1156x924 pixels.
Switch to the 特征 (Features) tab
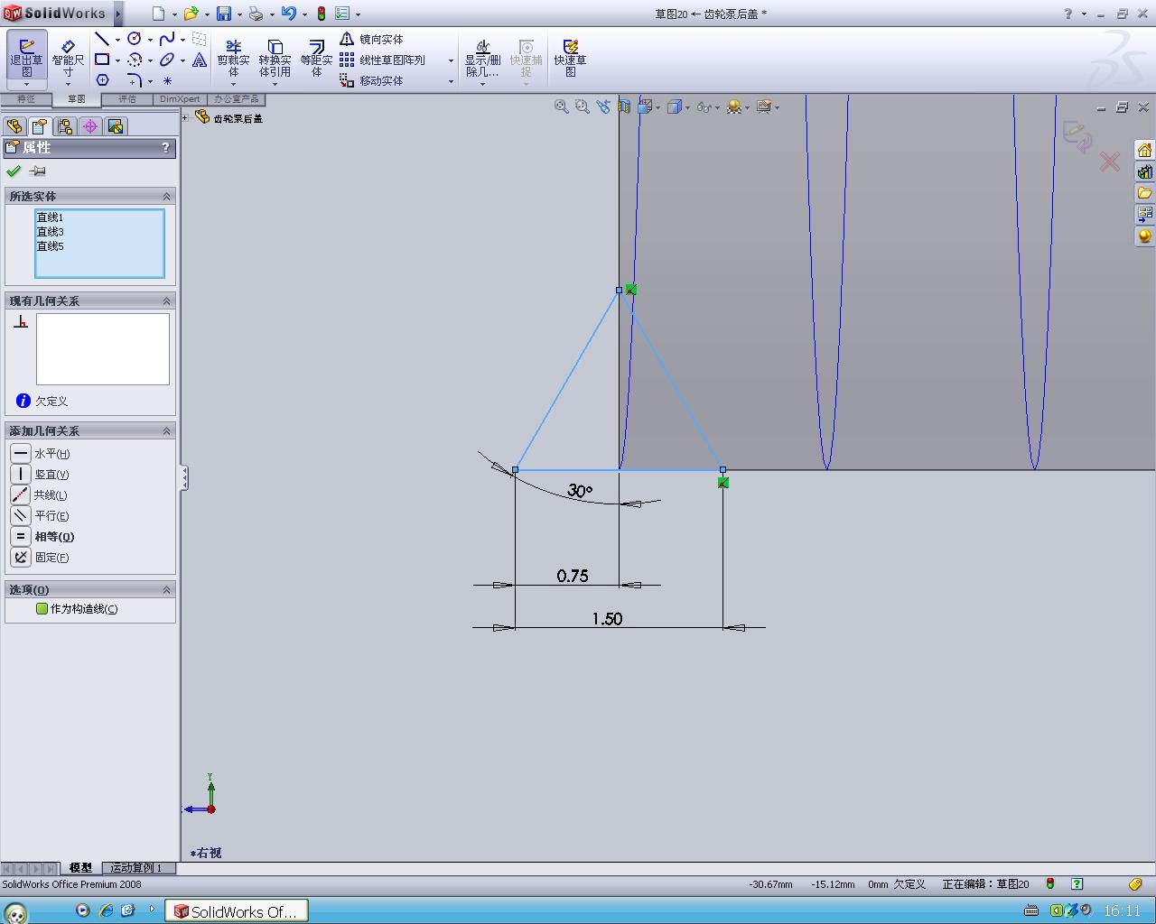pos(26,99)
